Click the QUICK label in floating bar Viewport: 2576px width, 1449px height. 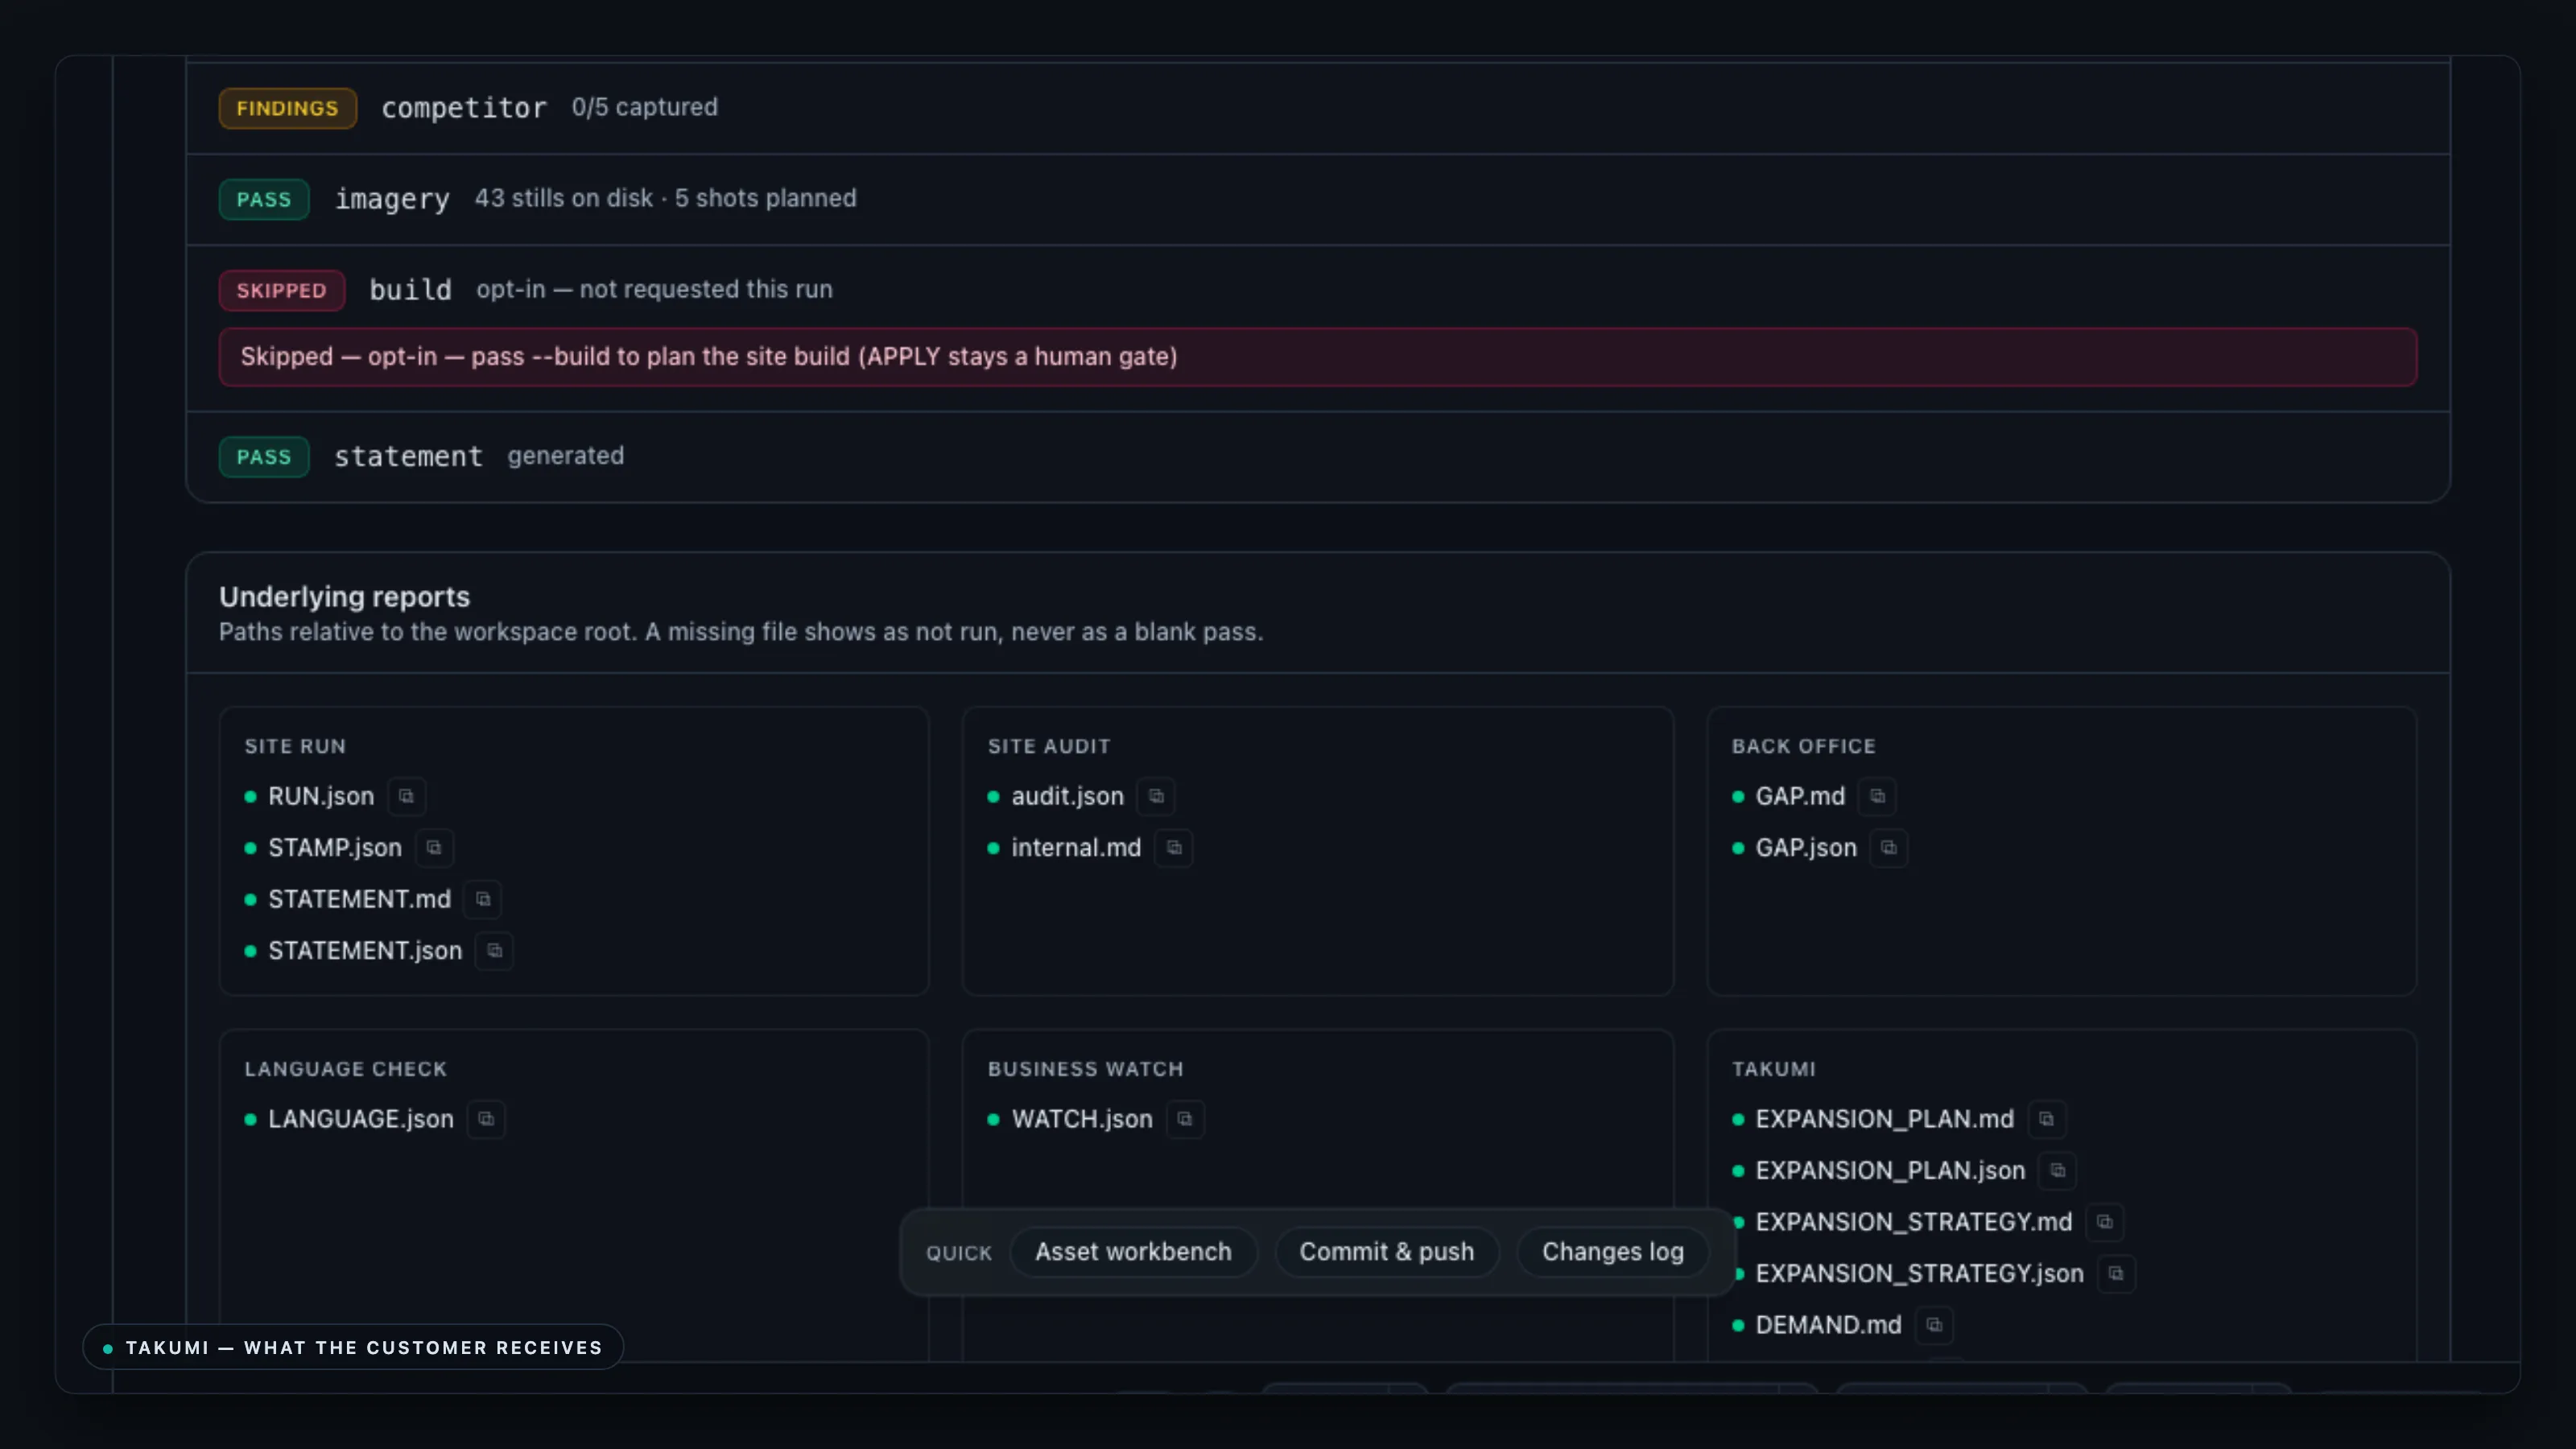(959, 1253)
